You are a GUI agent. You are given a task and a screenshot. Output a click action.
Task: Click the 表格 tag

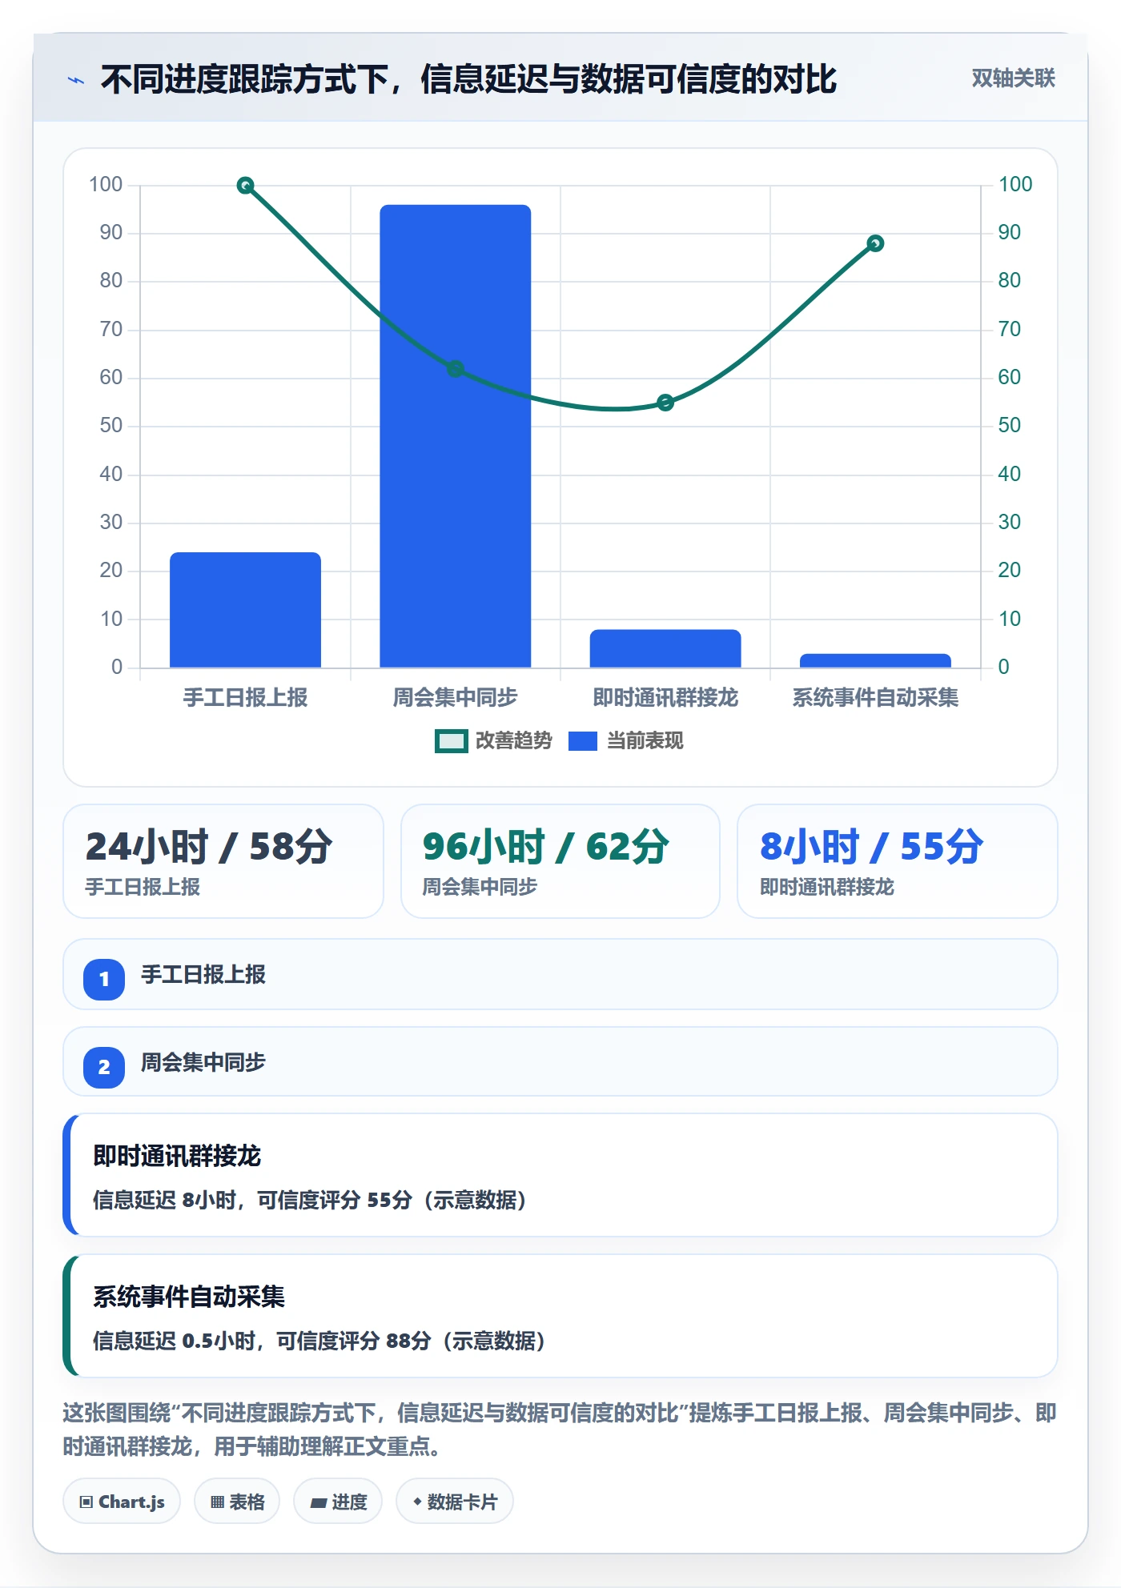click(237, 1502)
